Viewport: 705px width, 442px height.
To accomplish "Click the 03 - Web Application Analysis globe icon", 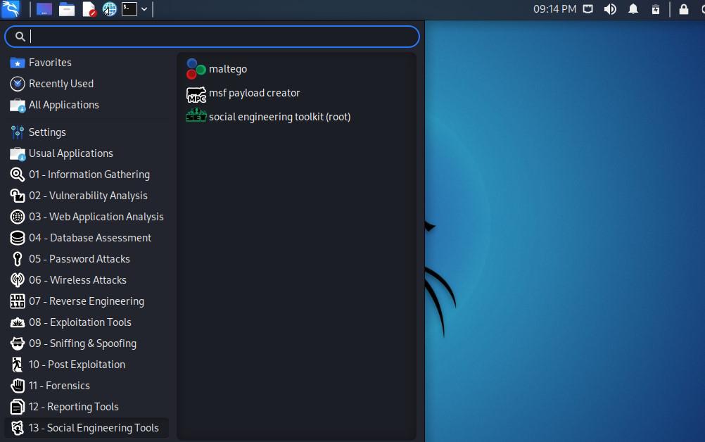I will (17, 217).
